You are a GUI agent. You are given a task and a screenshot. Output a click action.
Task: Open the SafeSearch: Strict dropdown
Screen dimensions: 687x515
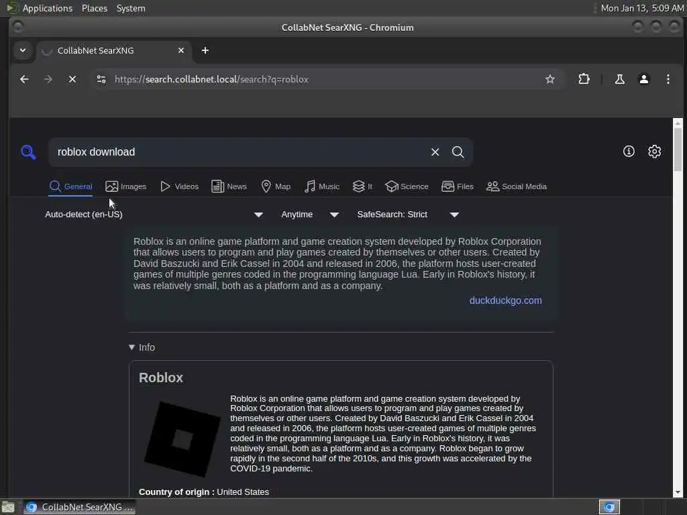tap(408, 215)
